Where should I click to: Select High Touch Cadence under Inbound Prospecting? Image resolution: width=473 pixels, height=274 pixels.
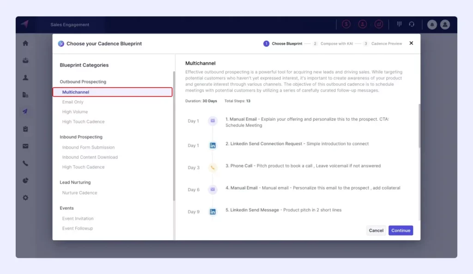coord(83,167)
